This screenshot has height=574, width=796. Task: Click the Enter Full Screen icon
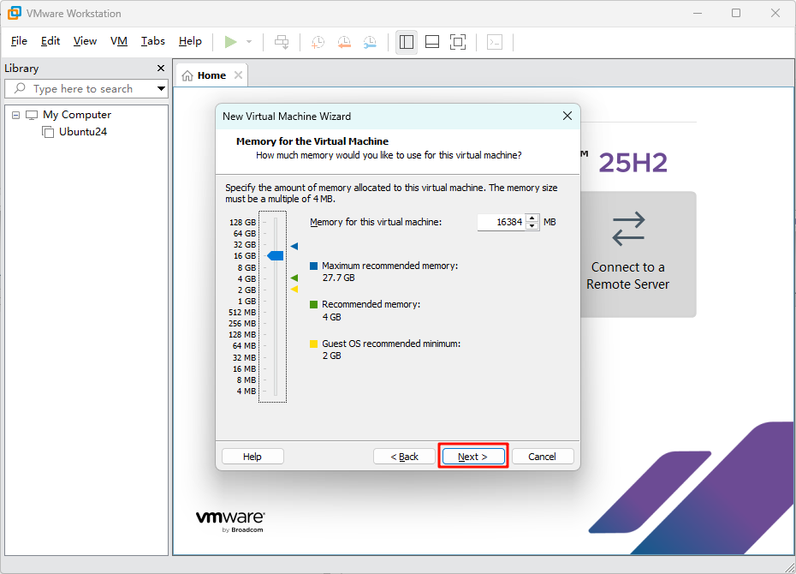[458, 42]
